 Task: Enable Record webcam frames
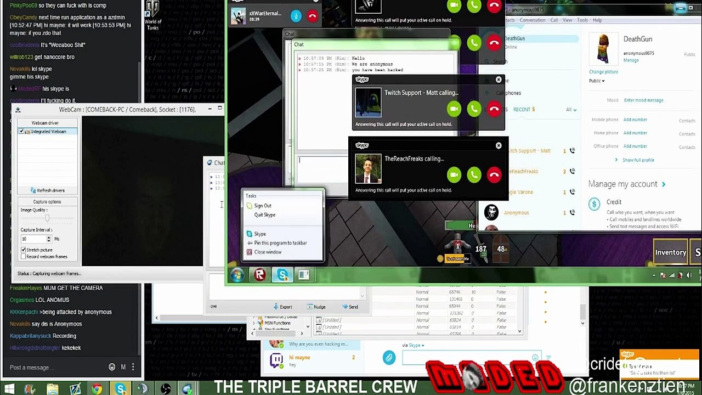pyautogui.click(x=24, y=257)
